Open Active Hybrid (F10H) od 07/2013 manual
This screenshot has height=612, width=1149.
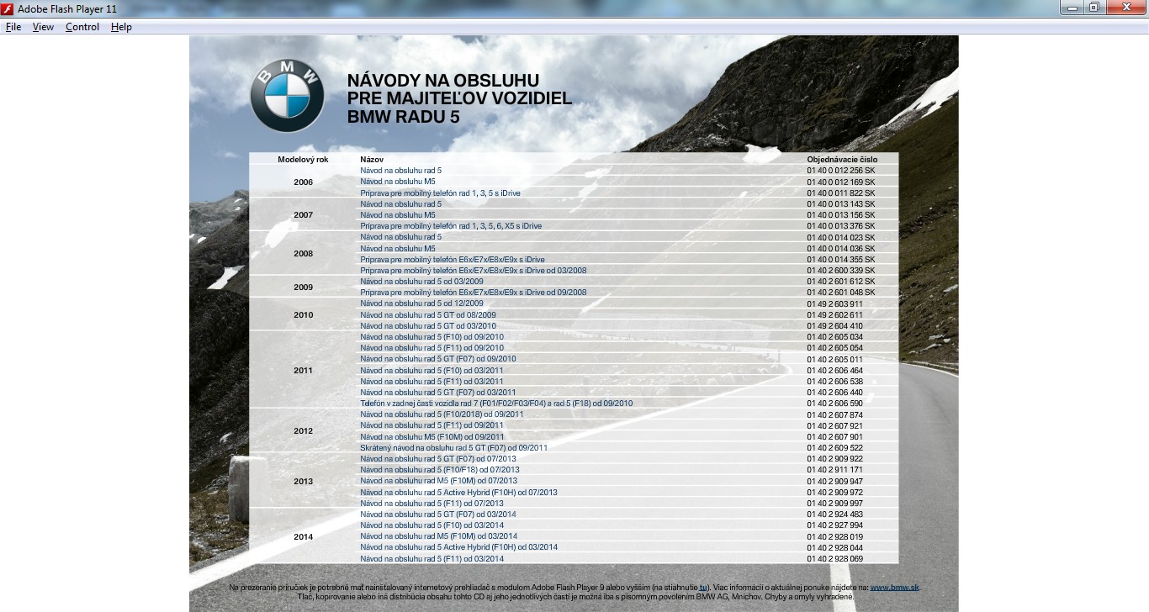pos(458,493)
